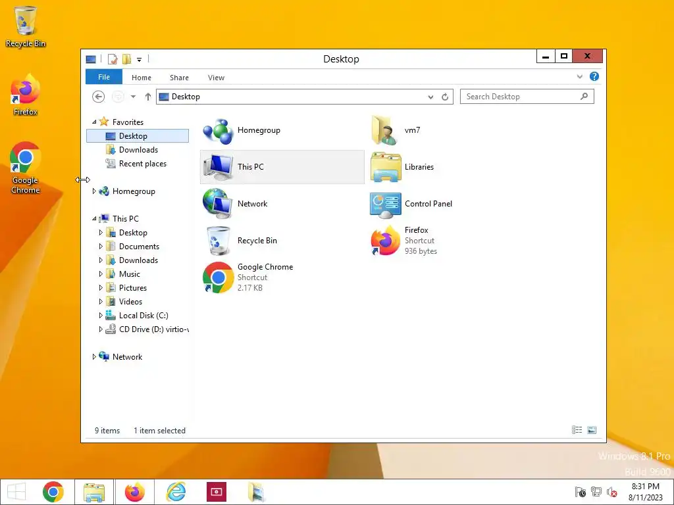Screen dimensions: 674x505
Task: Expand Pictures under This PC
Action: pos(101,288)
